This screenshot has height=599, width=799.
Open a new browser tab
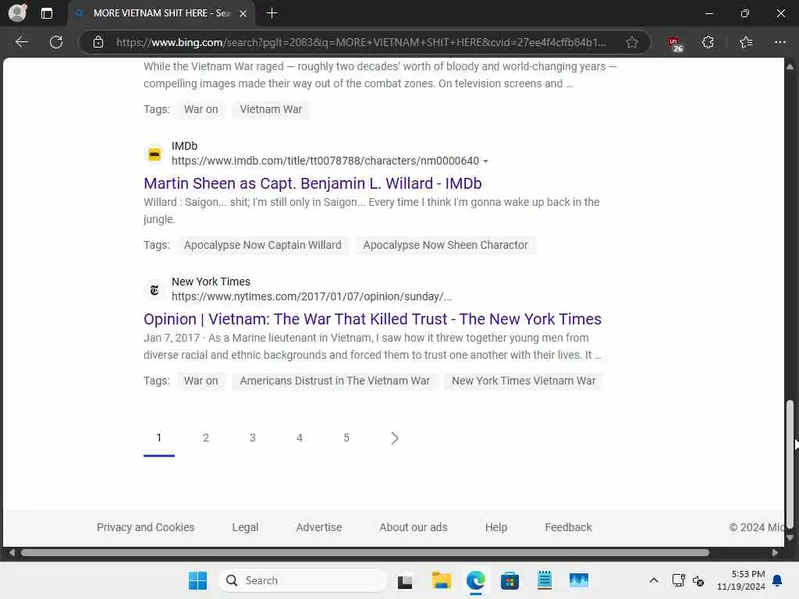click(x=272, y=13)
